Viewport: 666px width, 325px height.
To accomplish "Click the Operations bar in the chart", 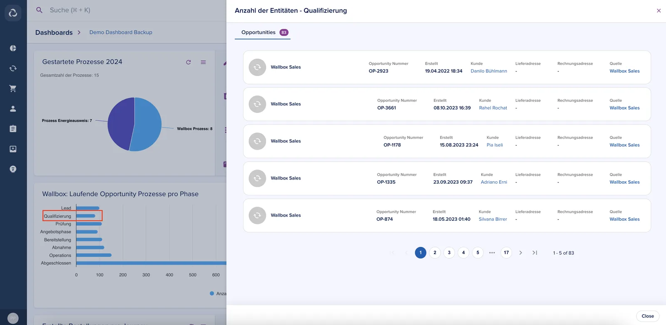I will point(94,255).
